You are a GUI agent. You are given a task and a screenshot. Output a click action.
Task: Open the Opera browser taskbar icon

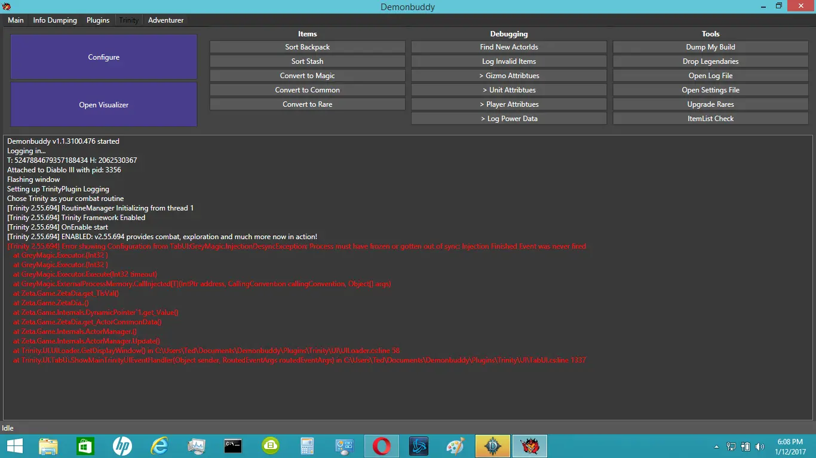[x=382, y=446]
